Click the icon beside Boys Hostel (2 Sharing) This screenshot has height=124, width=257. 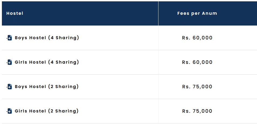(9, 87)
